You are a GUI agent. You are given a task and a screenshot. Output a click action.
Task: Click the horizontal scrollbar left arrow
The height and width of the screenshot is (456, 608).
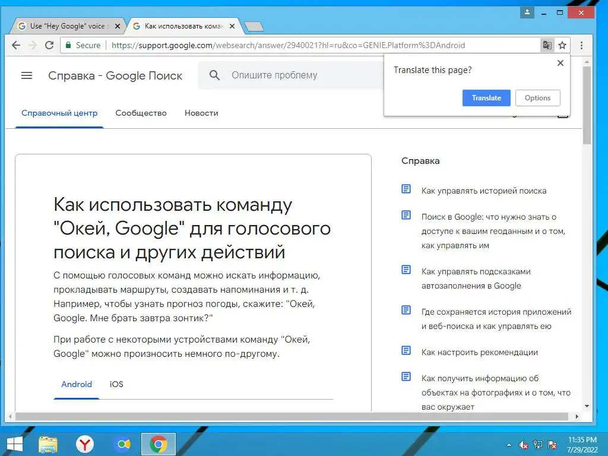pyautogui.click(x=9, y=416)
